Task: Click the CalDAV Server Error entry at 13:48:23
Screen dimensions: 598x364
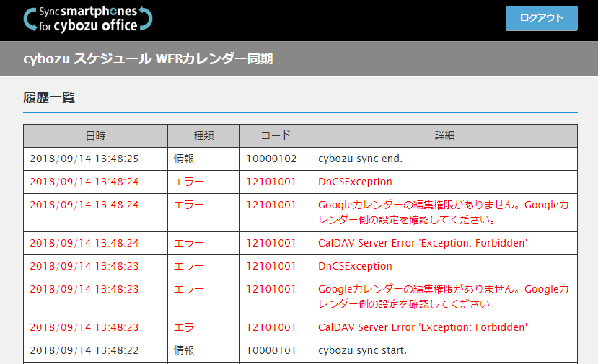Action: [x=422, y=327]
